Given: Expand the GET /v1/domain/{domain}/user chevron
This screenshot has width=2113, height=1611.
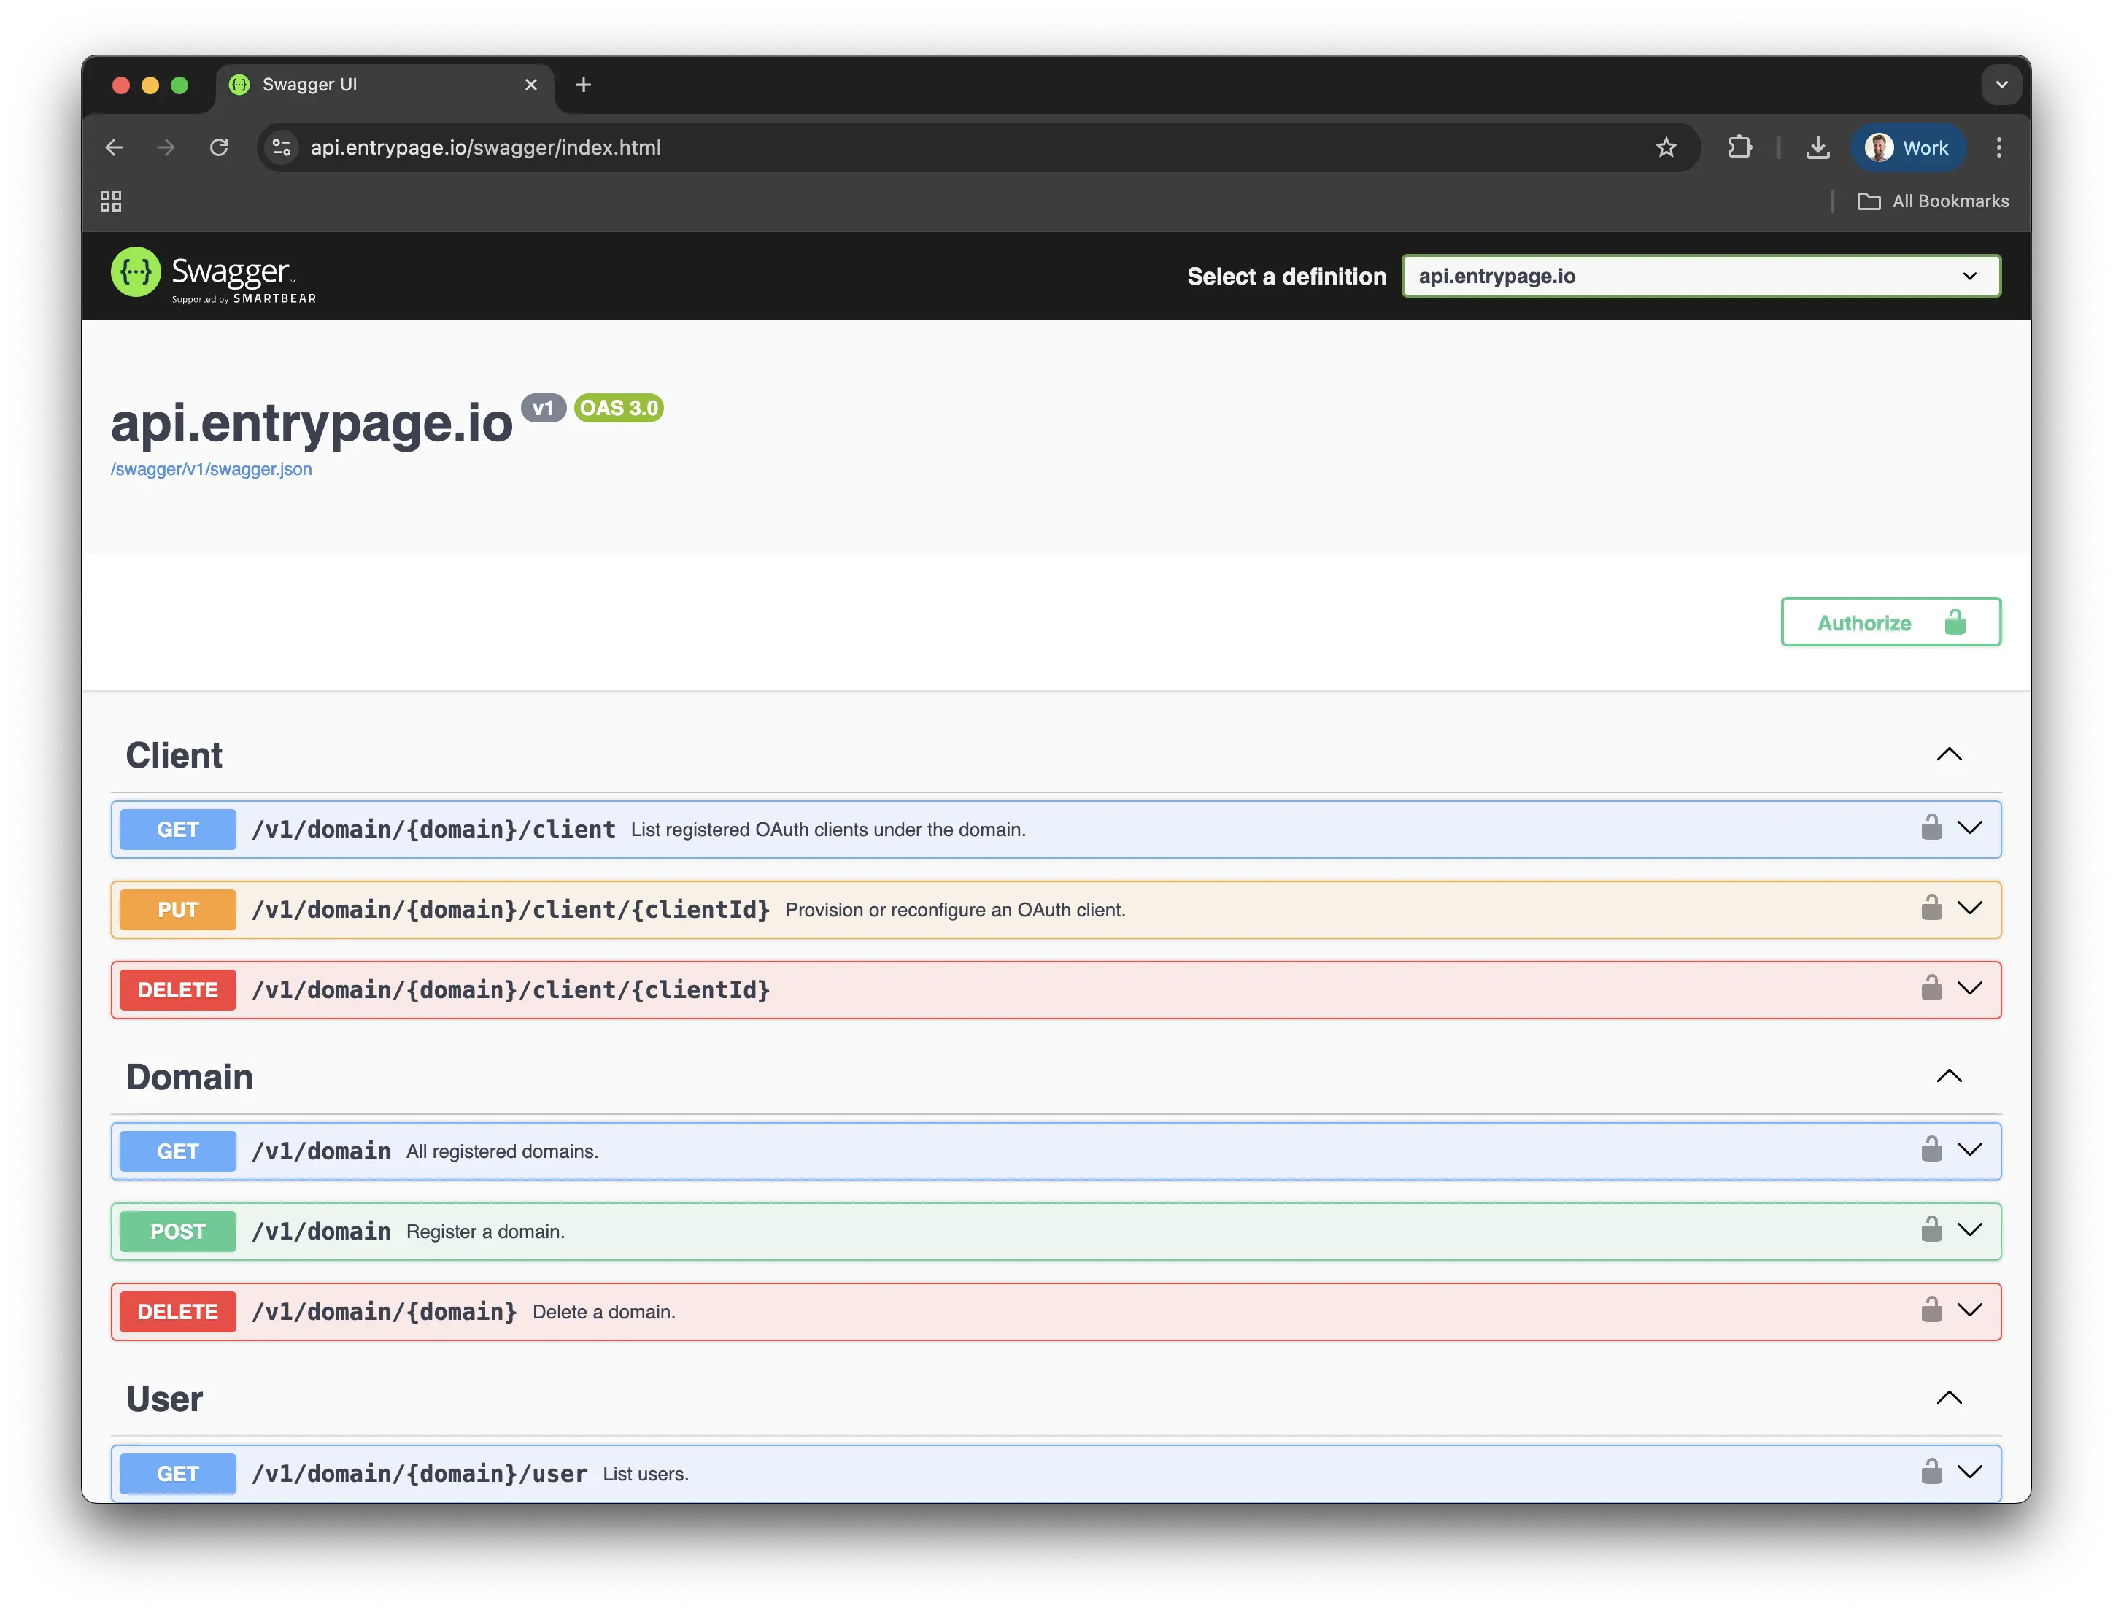Looking at the screenshot, I should click(x=1970, y=1473).
